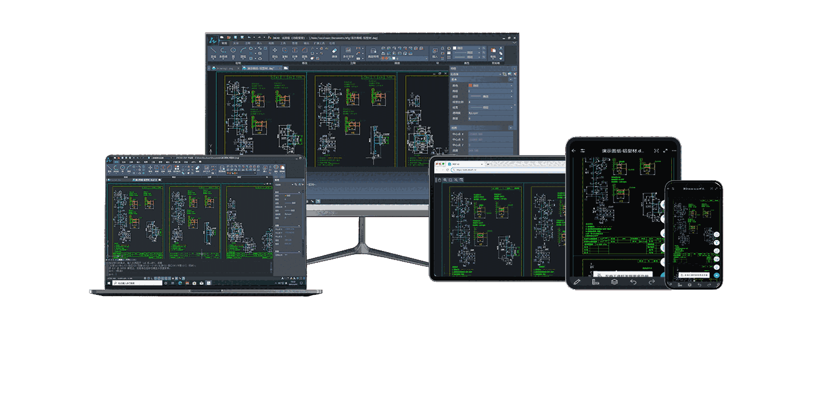The image size is (822, 406).
Task: Open Layer Properties in monitor ribbon
Action: click(373, 51)
